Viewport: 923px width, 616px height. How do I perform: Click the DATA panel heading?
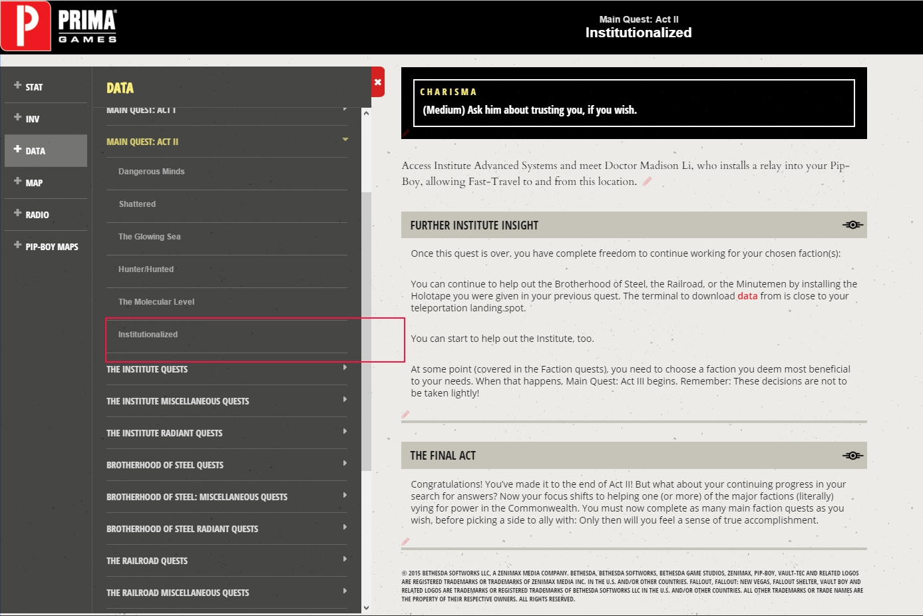coord(120,88)
